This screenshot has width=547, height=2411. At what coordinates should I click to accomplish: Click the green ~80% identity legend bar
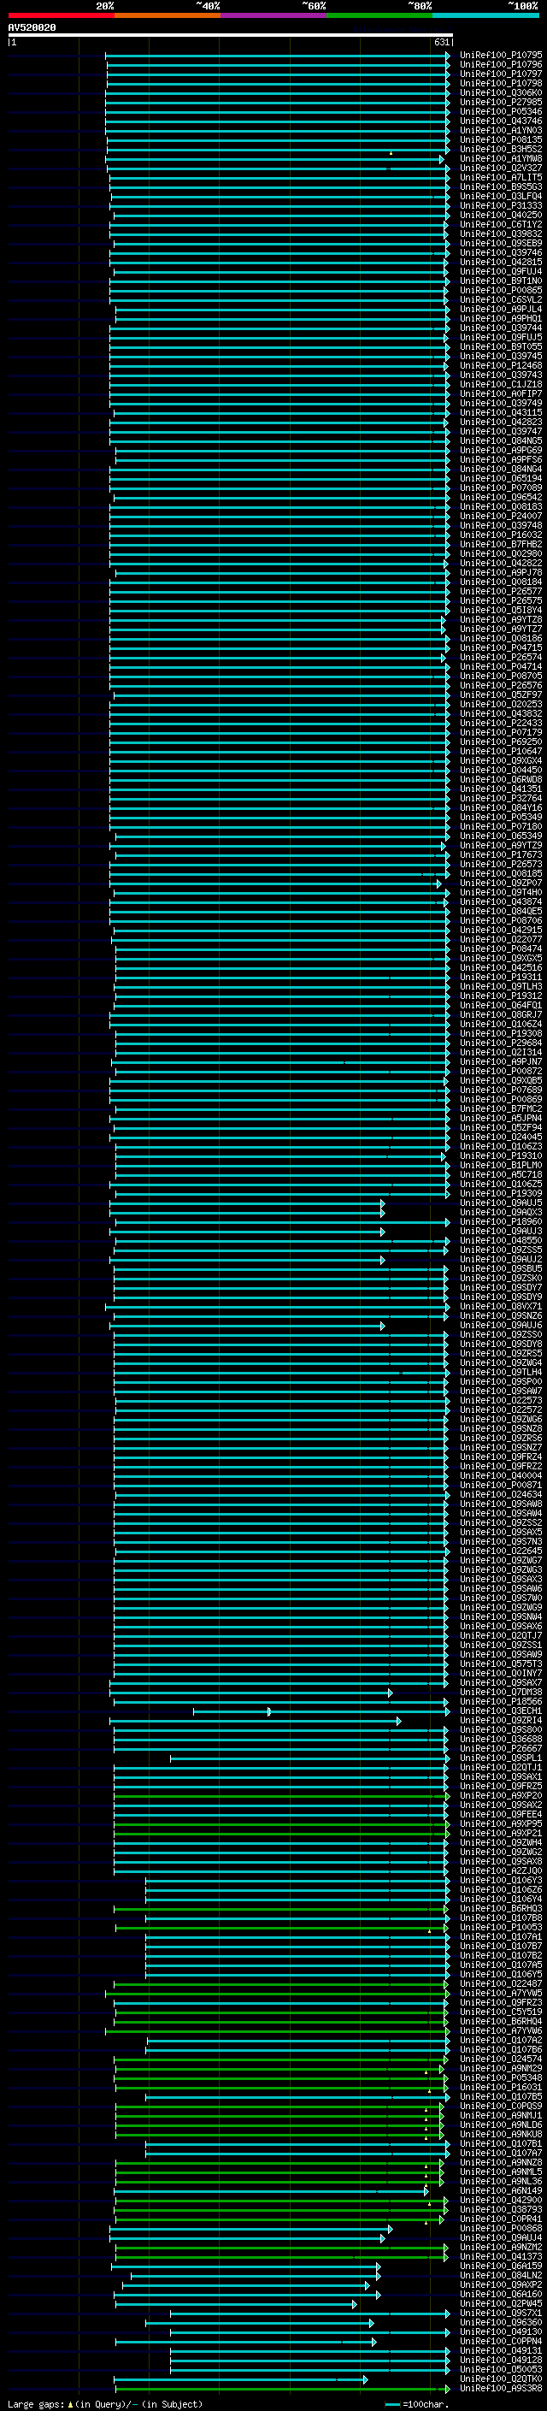[379, 15]
